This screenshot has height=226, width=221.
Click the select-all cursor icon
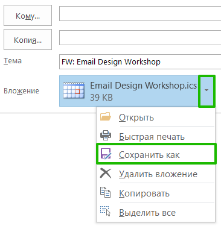[106, 211]
